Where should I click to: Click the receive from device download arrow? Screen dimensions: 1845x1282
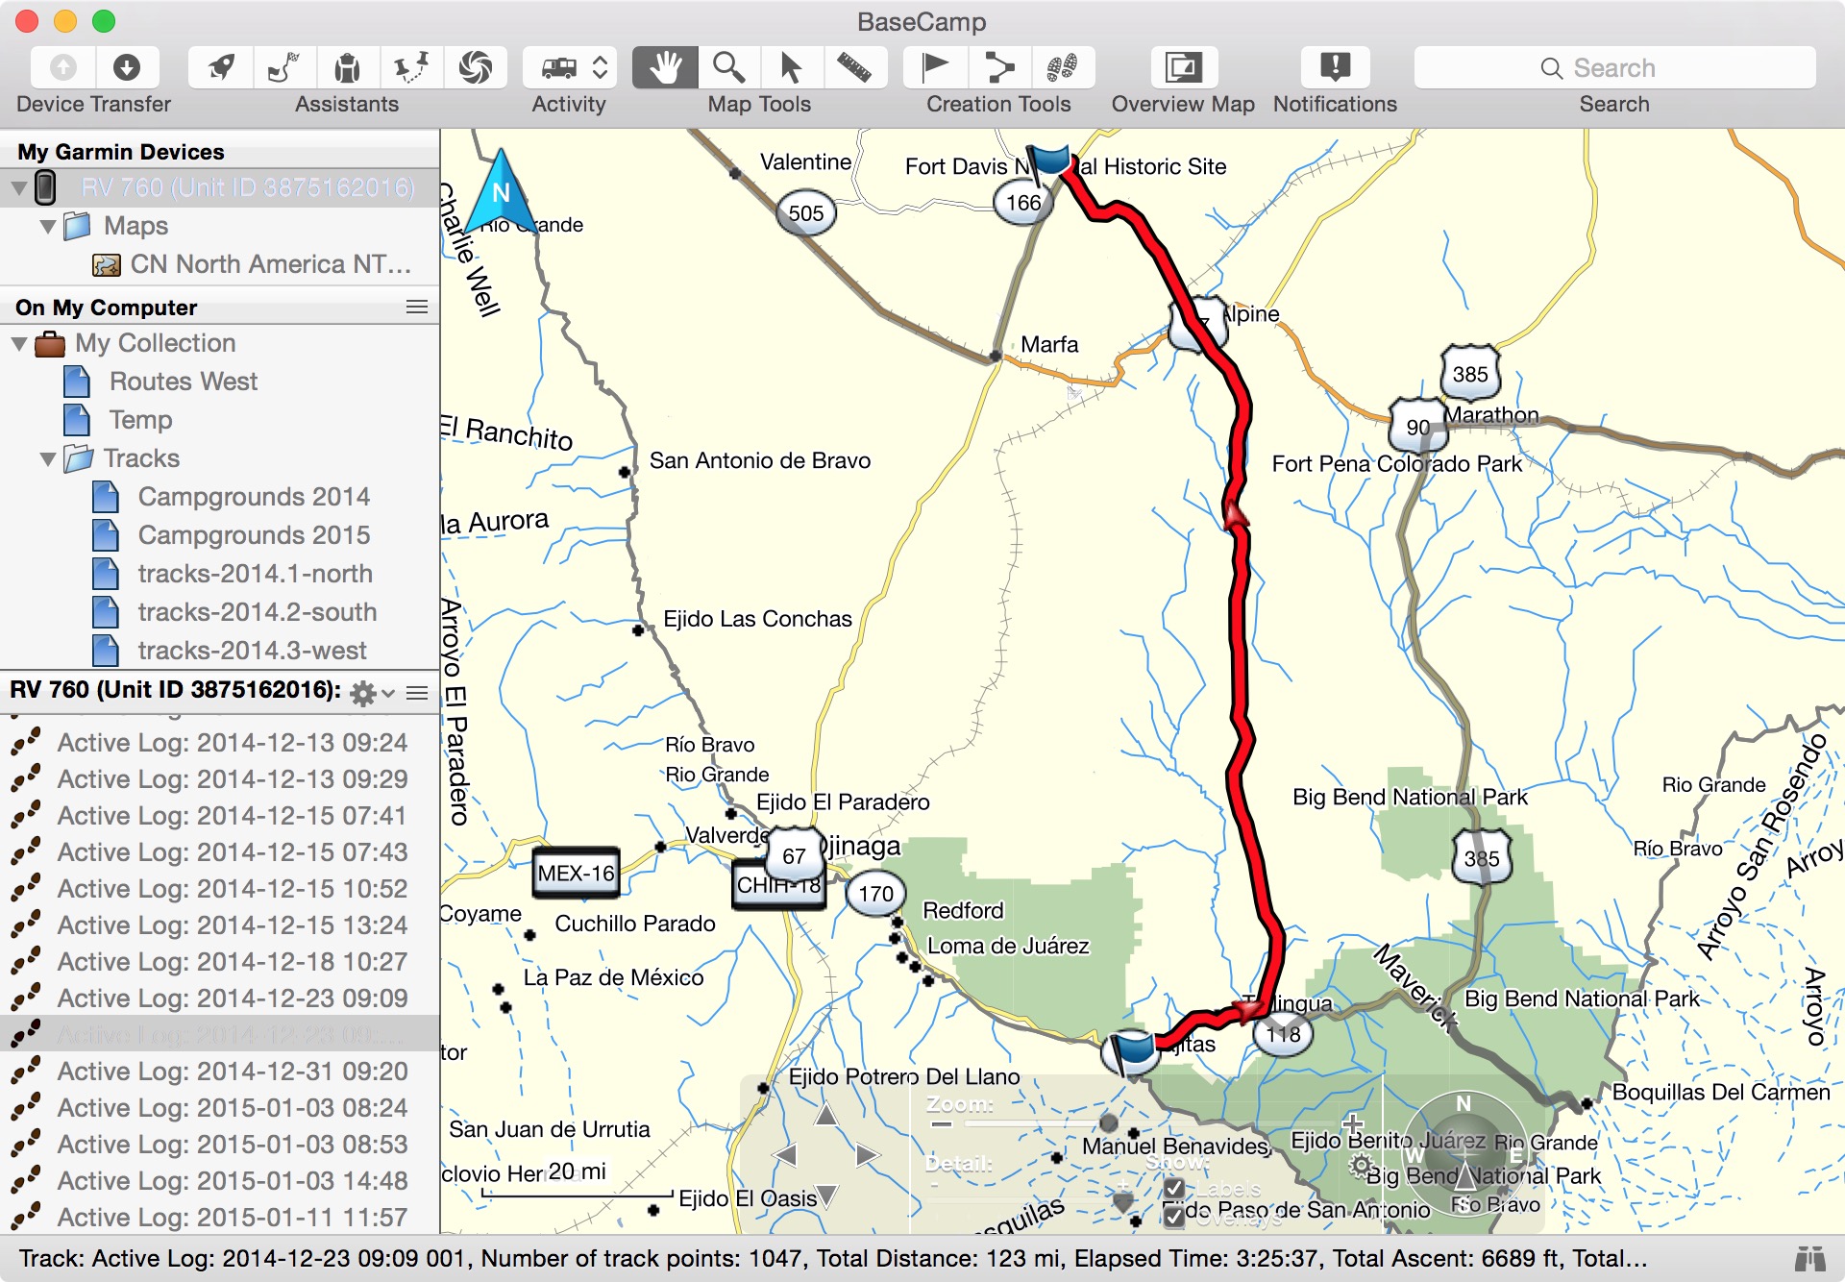(x=126, y=67)
